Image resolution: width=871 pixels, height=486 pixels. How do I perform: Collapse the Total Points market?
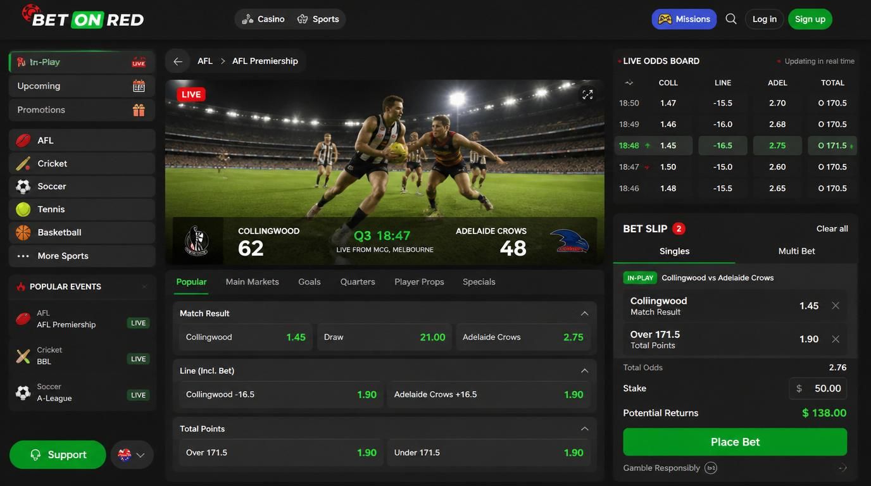tap(584, 429)
